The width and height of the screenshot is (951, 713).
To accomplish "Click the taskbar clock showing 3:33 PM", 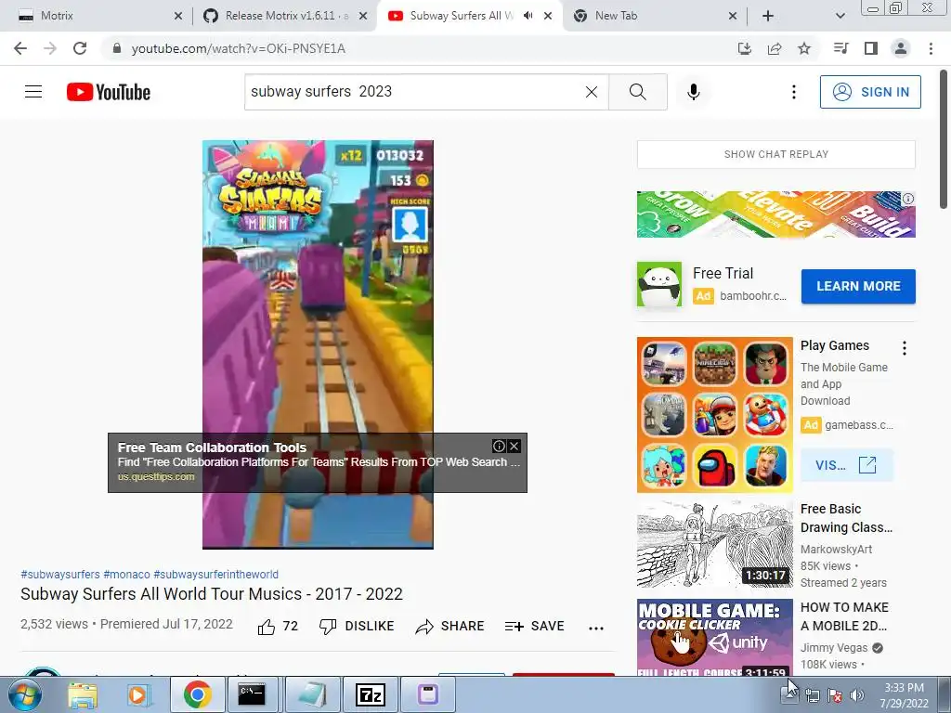I will point(904,695).
